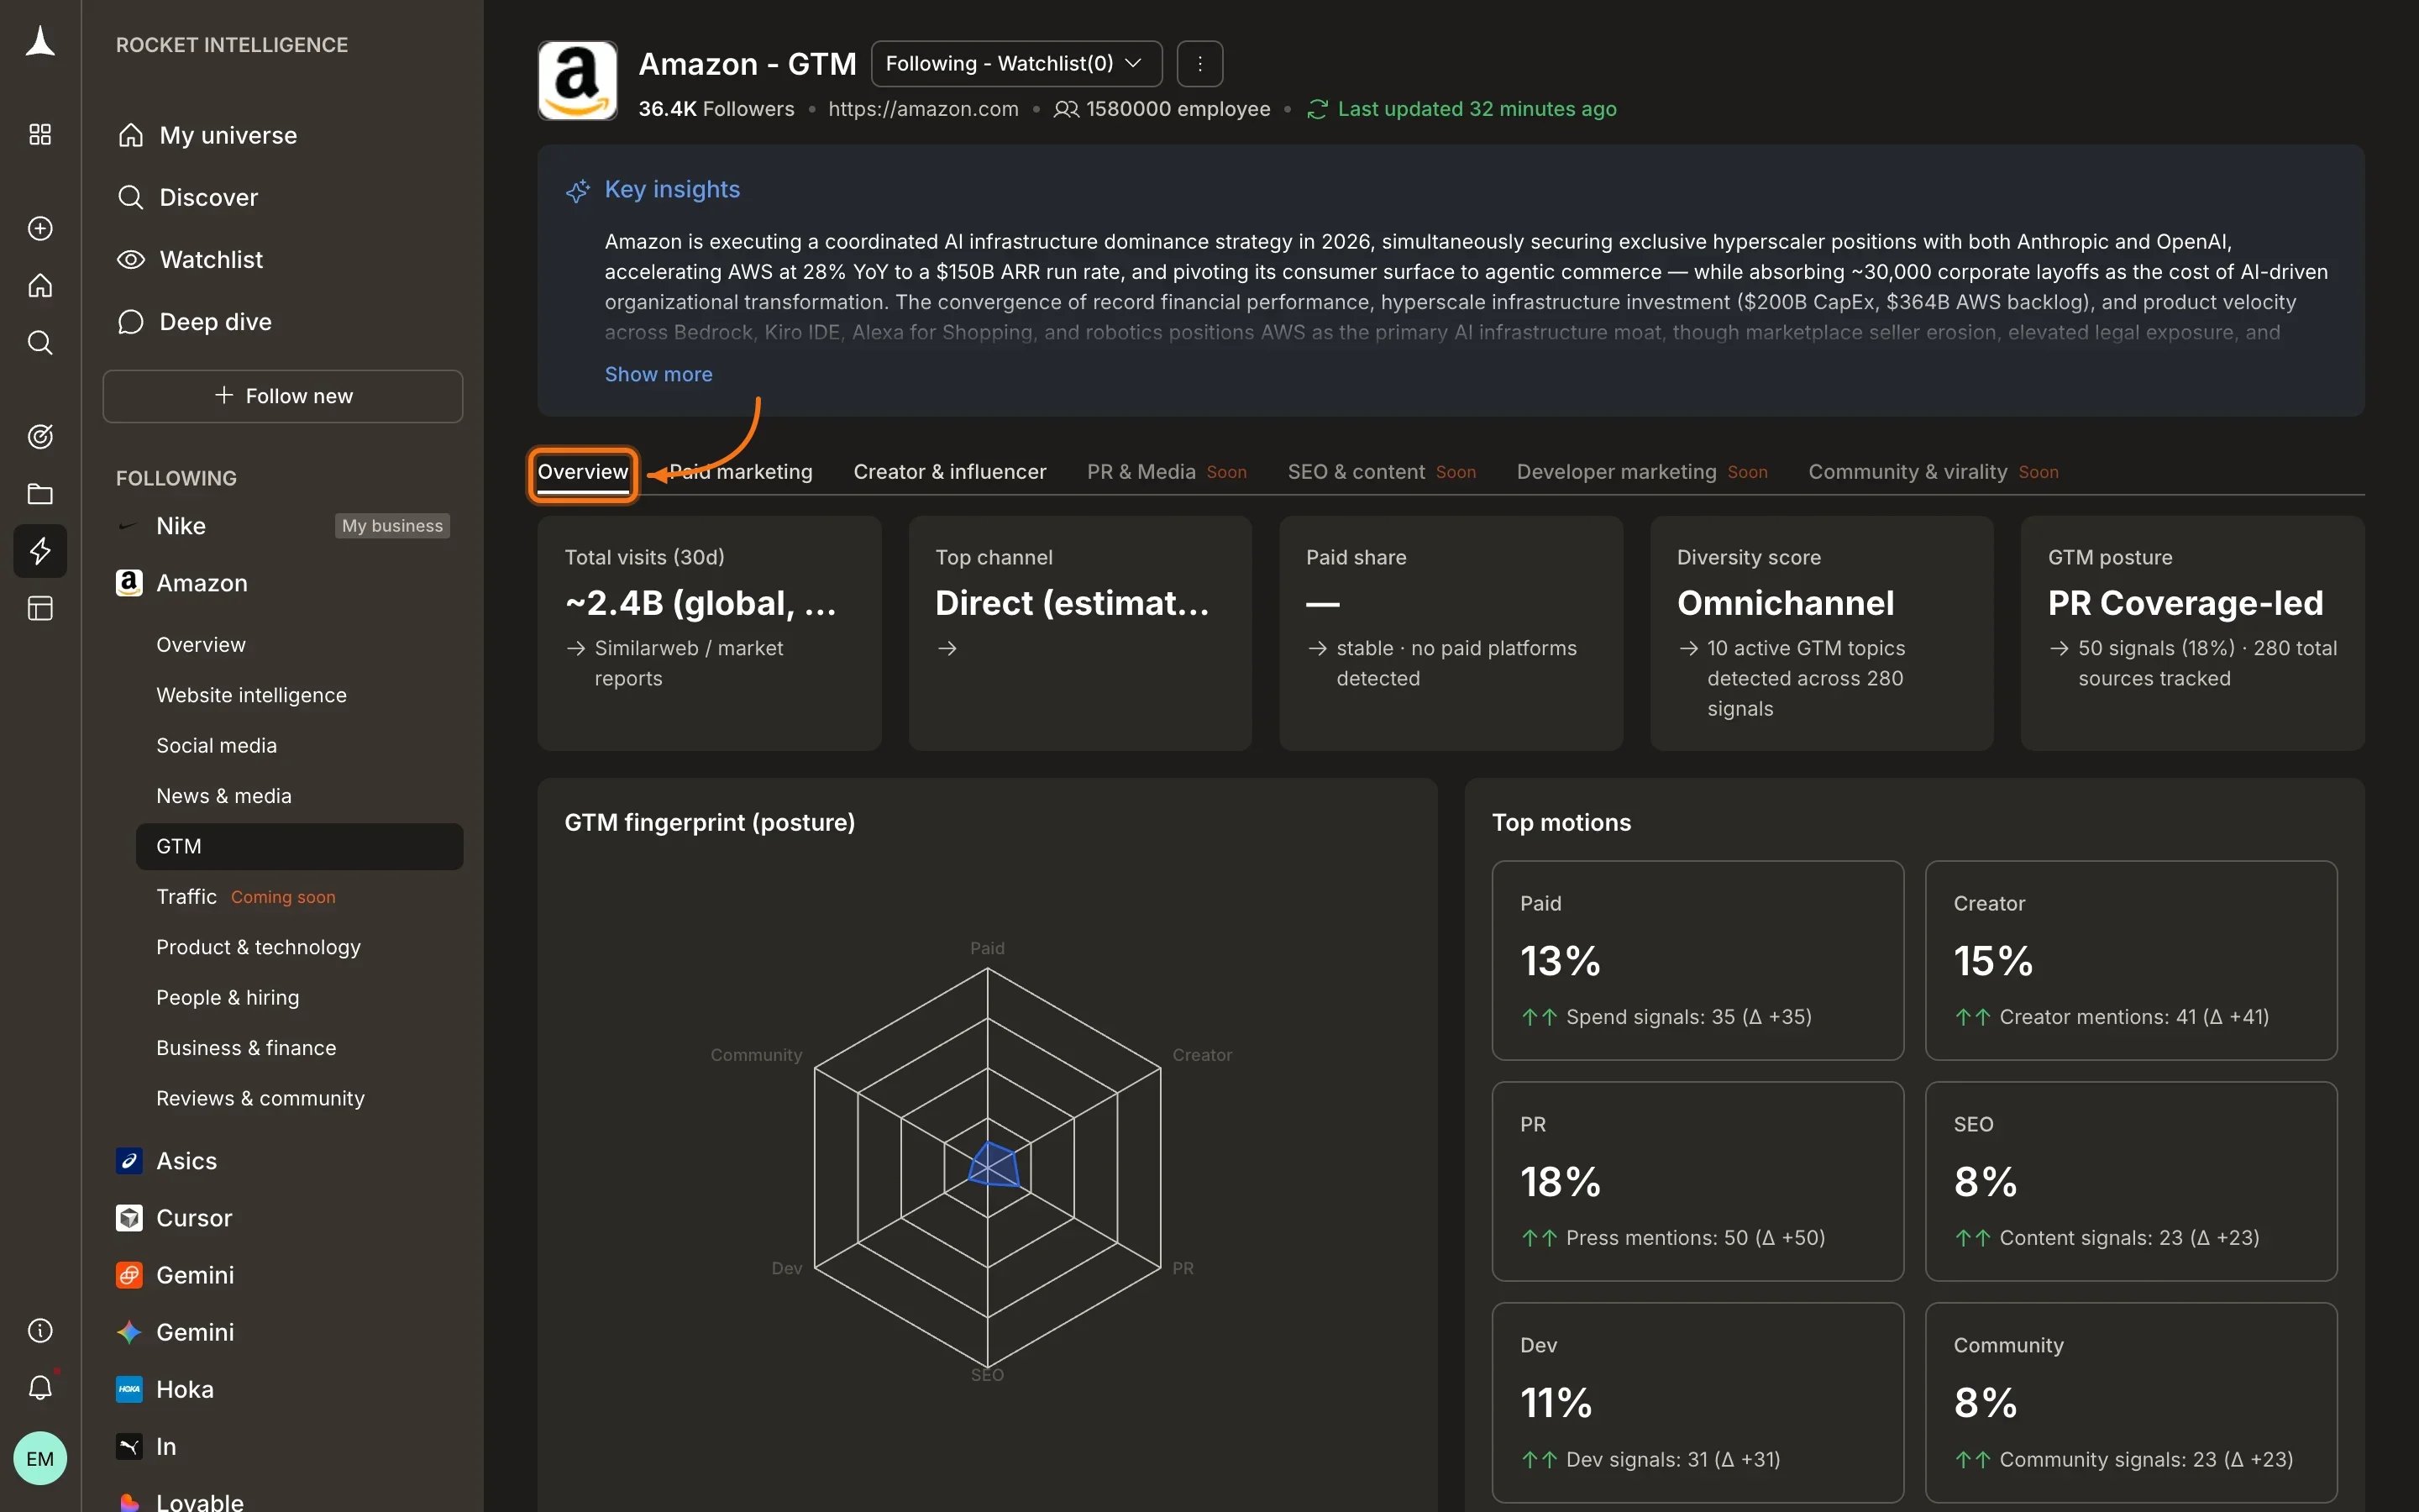The width and height of the screenshot is (2419, 1512).
Task: Click the Key insights sparkle icon
Action: tap(578, 190)
